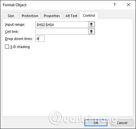Screen dimensions: 136x129
Task: Click the range selector icon for Input range
Action: (x=91, y=24)
